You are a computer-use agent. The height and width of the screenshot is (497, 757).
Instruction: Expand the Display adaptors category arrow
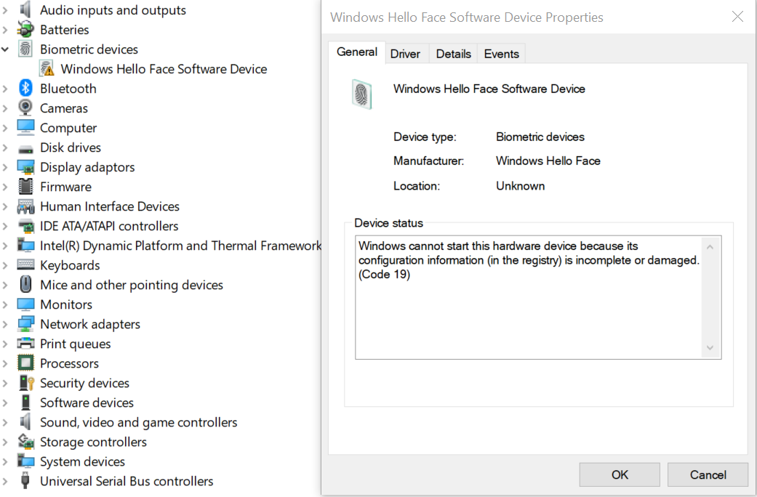point(5,167)
